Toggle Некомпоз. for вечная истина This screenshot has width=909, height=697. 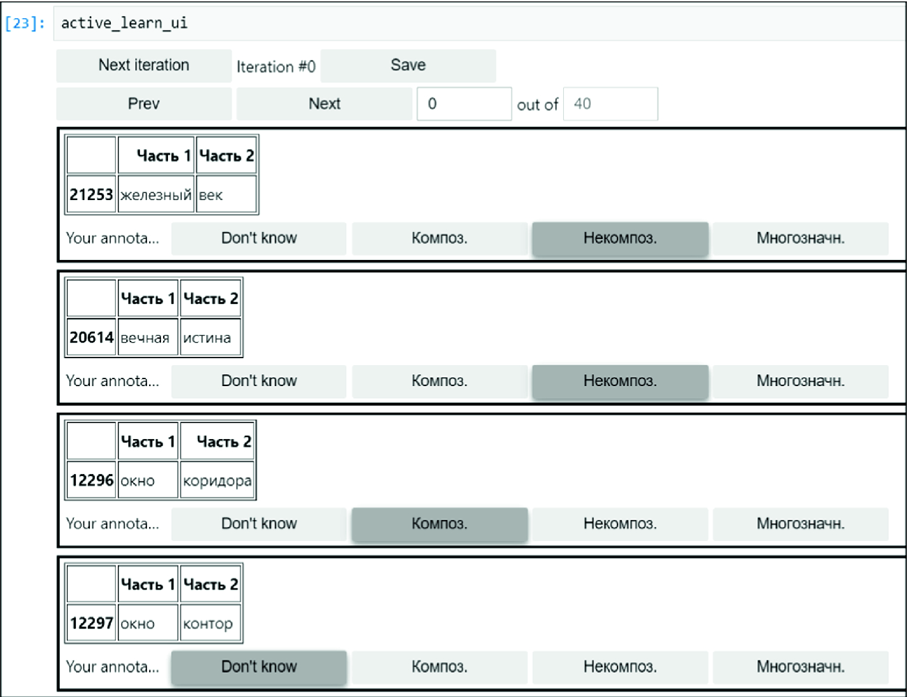pyautogui.click(x=620, y=381)
